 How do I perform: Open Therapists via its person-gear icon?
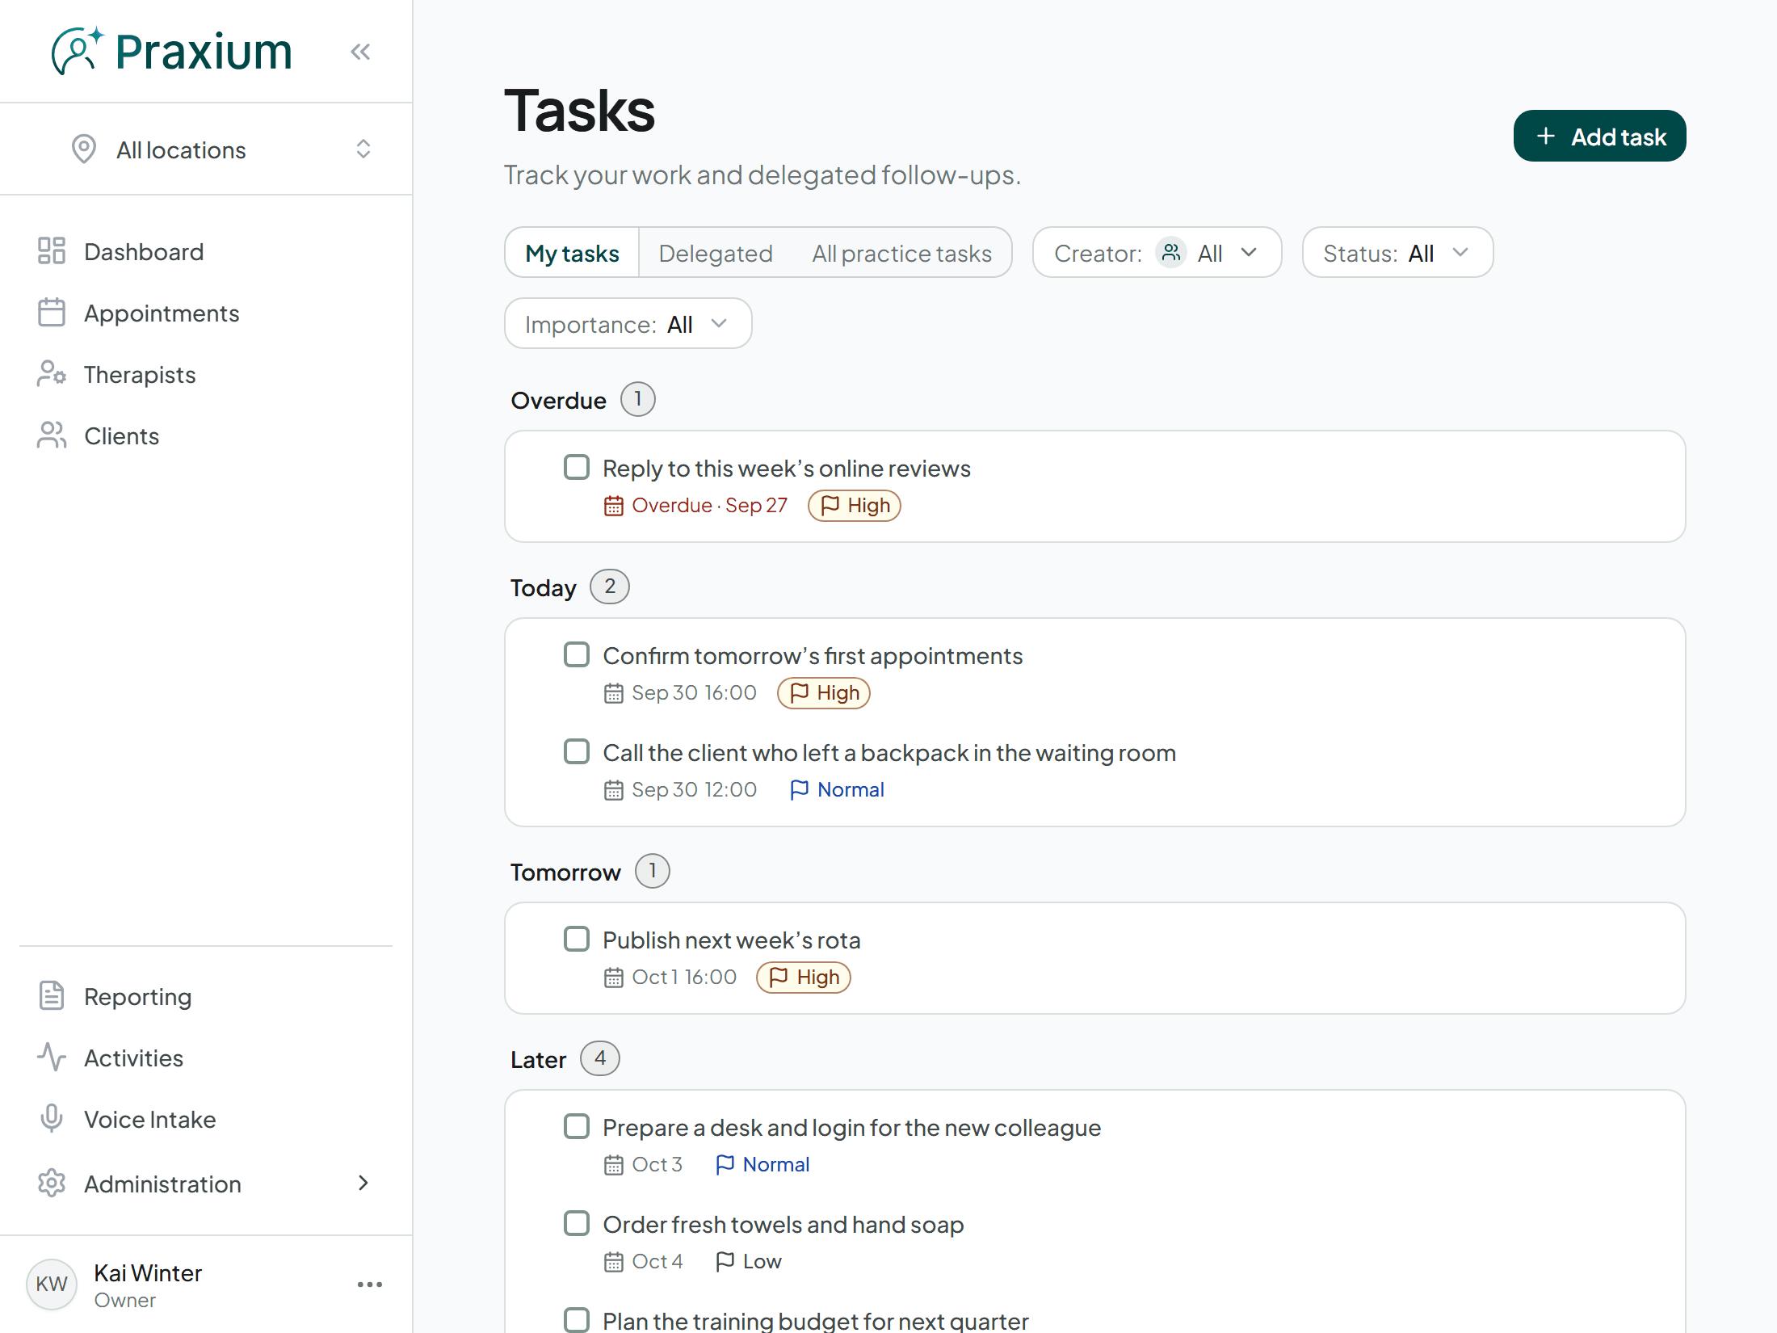tap(52, 374)
